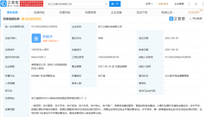Open 张振杰 legal representative profile link
The width and height of the screenshot is (204, 117).
coord(48,37)
